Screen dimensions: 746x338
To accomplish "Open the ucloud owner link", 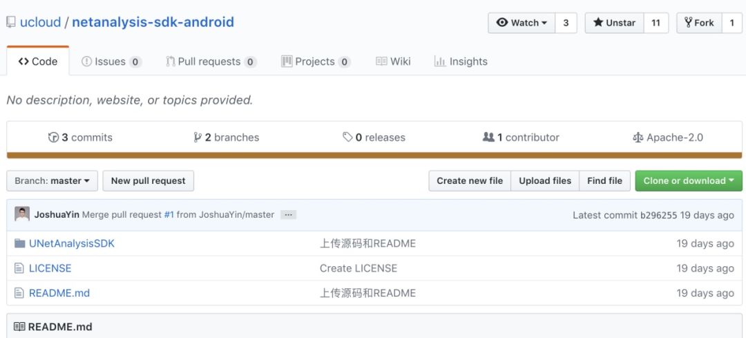I will 40,22.
